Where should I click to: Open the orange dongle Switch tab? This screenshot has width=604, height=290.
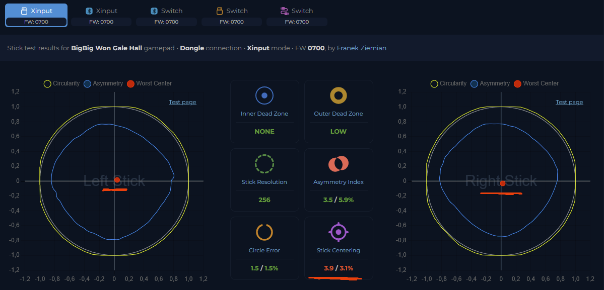pyautogui.click(x=232, y=16)
